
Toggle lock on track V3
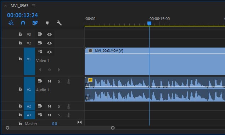point(20,34)
